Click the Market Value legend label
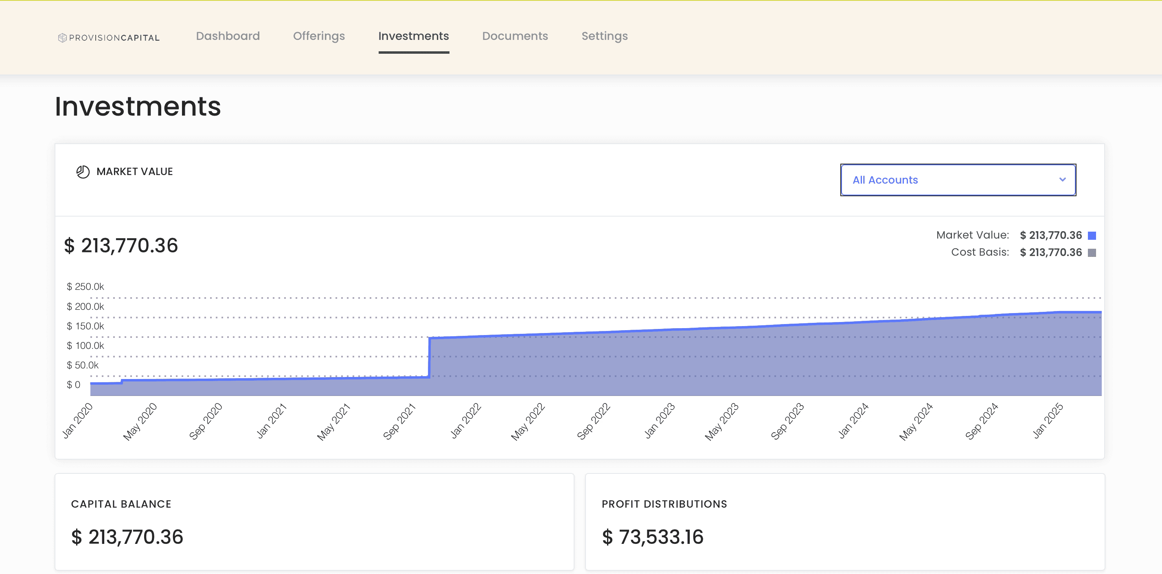The width and height of the screenshot is (1162, 574). point(972,235)
